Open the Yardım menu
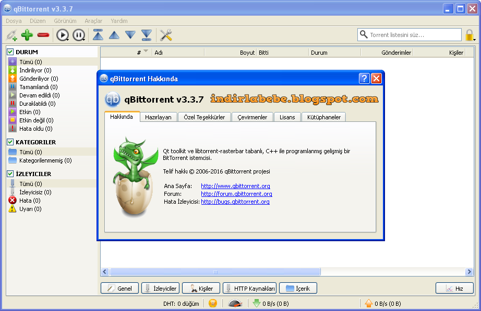The height and width of the screenshot is (311, 481). [x=119, y=21]
